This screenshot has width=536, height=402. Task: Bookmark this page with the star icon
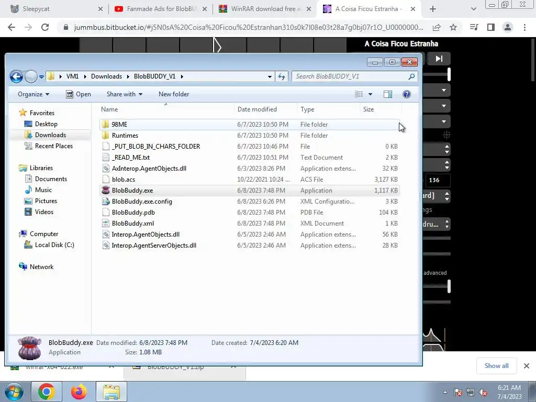(x=453, y=27)
